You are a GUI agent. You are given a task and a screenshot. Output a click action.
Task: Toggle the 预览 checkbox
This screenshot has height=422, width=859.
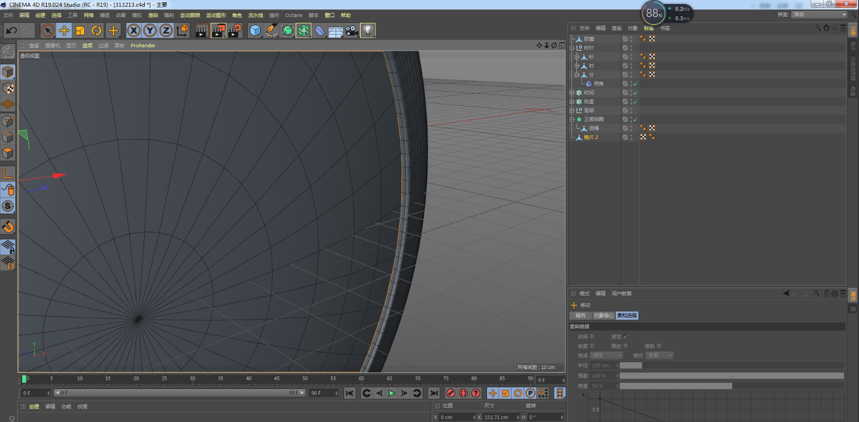point(626,337)
